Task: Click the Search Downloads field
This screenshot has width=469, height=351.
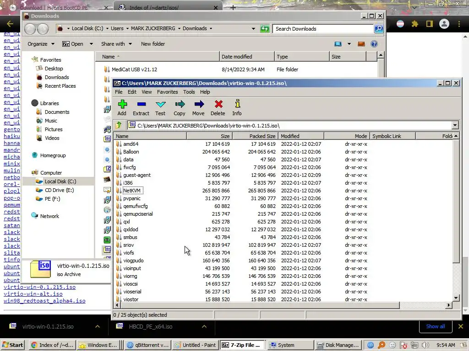Action: [x=323, y=29]
